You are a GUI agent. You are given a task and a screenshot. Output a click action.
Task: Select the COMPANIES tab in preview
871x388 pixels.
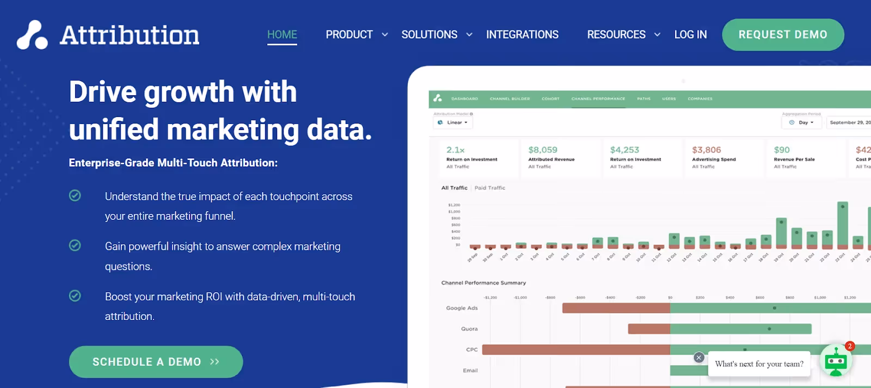tap(700, 99)
